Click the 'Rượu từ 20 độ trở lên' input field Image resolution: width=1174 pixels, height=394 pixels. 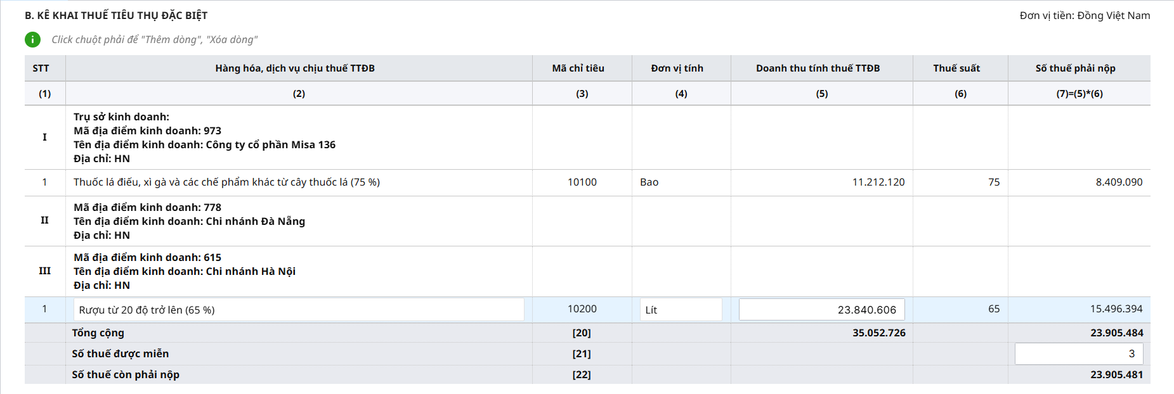pyautogui.click(x=299, y=310)
